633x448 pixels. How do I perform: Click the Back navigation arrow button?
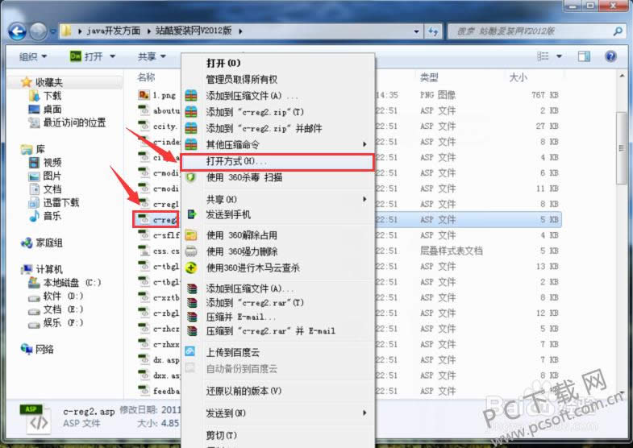click(x=16, y=31)
